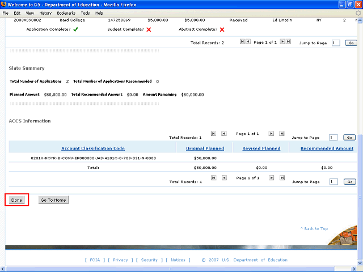This screenshot has height=272, width=363.
Task: Click Go button above ACCS table
Action: [x=349, y=137]
